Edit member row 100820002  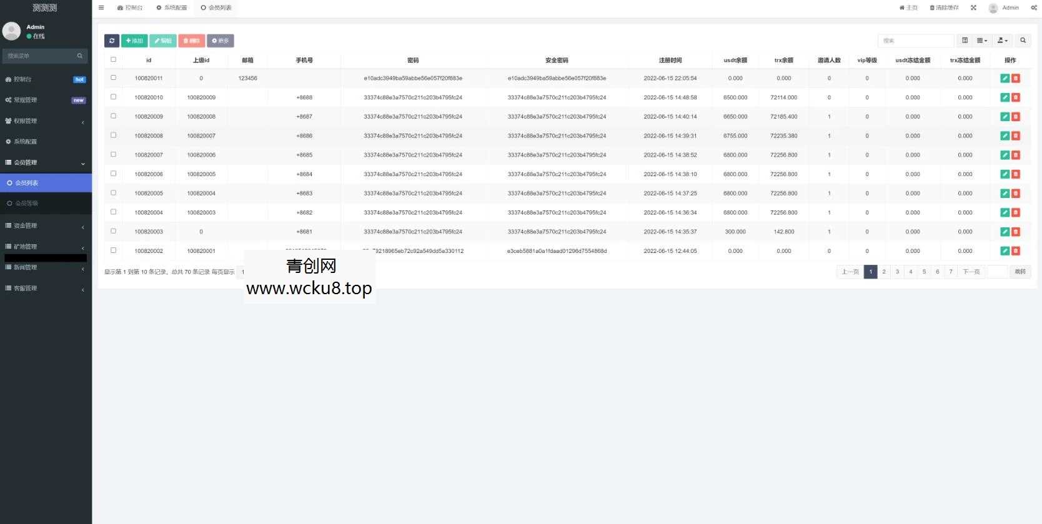pyautogui.click(x=1005, y=251)
